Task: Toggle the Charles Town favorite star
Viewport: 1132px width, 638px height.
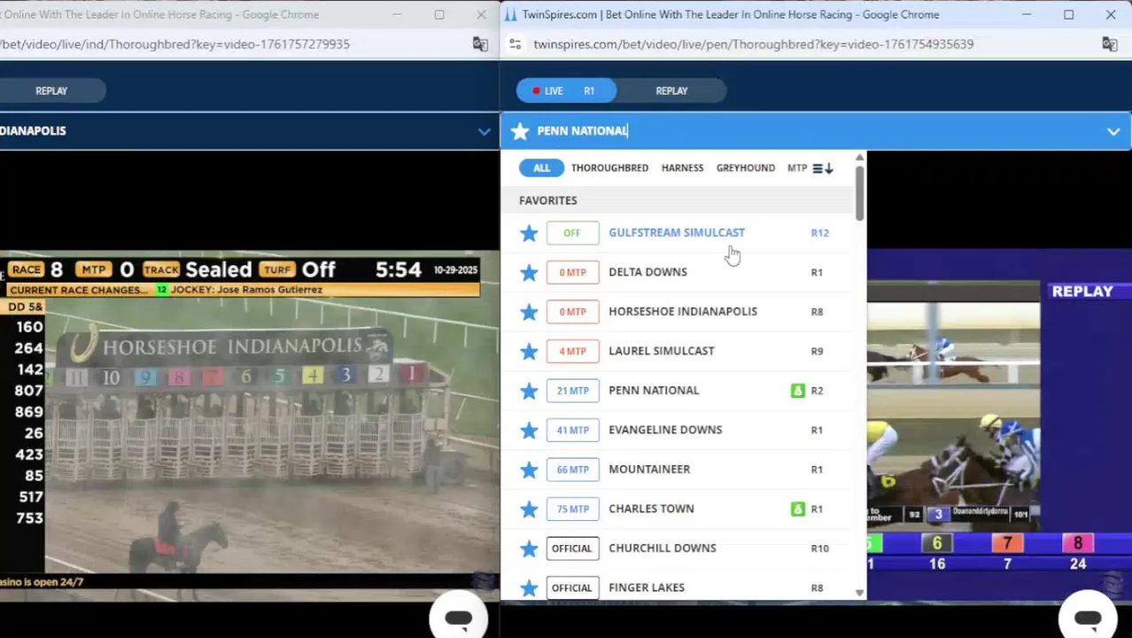Action: pyautogui.click(x=529, y=509)
